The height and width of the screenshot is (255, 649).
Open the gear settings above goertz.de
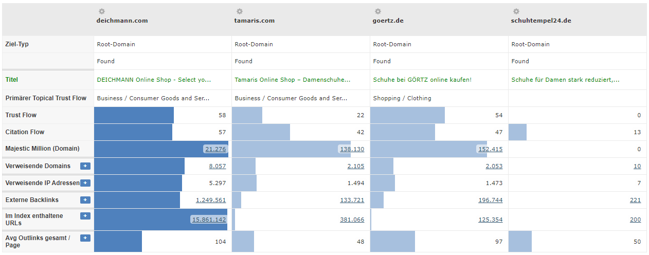click(x=378, y=11)
